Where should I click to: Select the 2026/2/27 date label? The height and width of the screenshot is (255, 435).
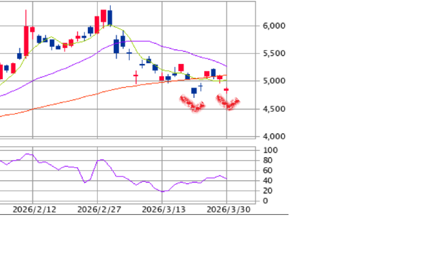pos(99,210)
